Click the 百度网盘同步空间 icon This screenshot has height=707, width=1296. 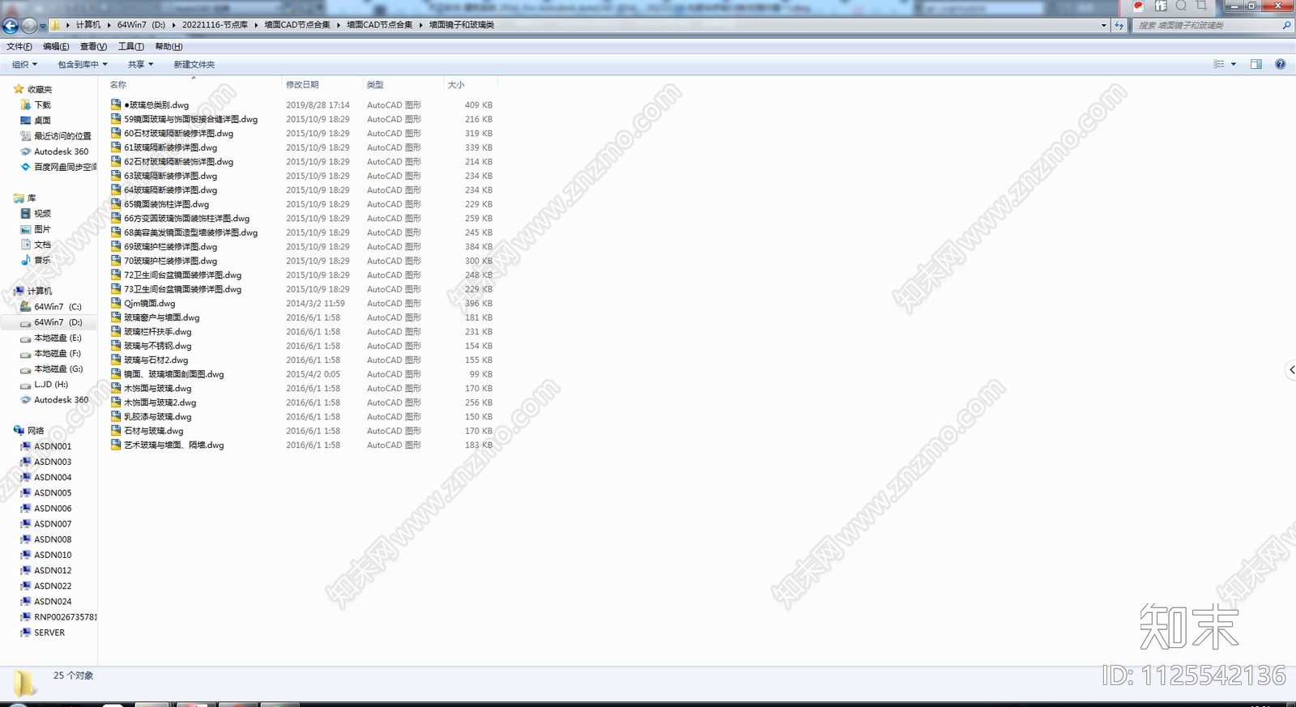click(25, 167)
